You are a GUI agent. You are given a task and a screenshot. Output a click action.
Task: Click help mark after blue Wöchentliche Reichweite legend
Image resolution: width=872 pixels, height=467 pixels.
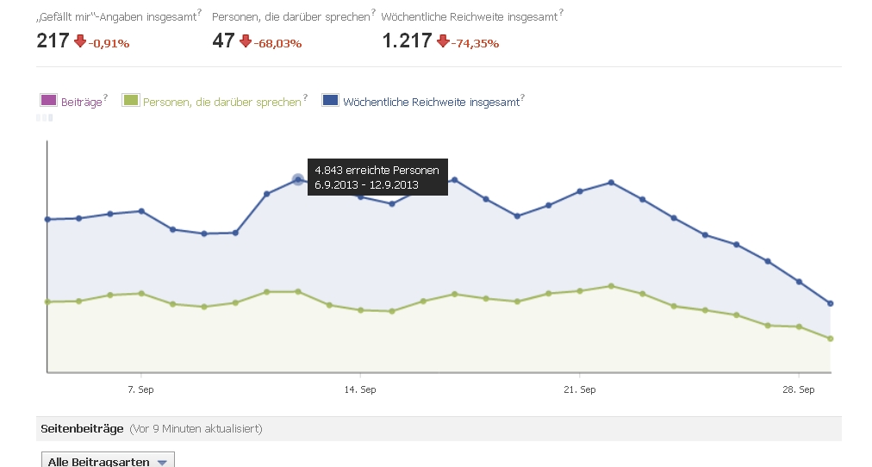(x=522, y=97)
